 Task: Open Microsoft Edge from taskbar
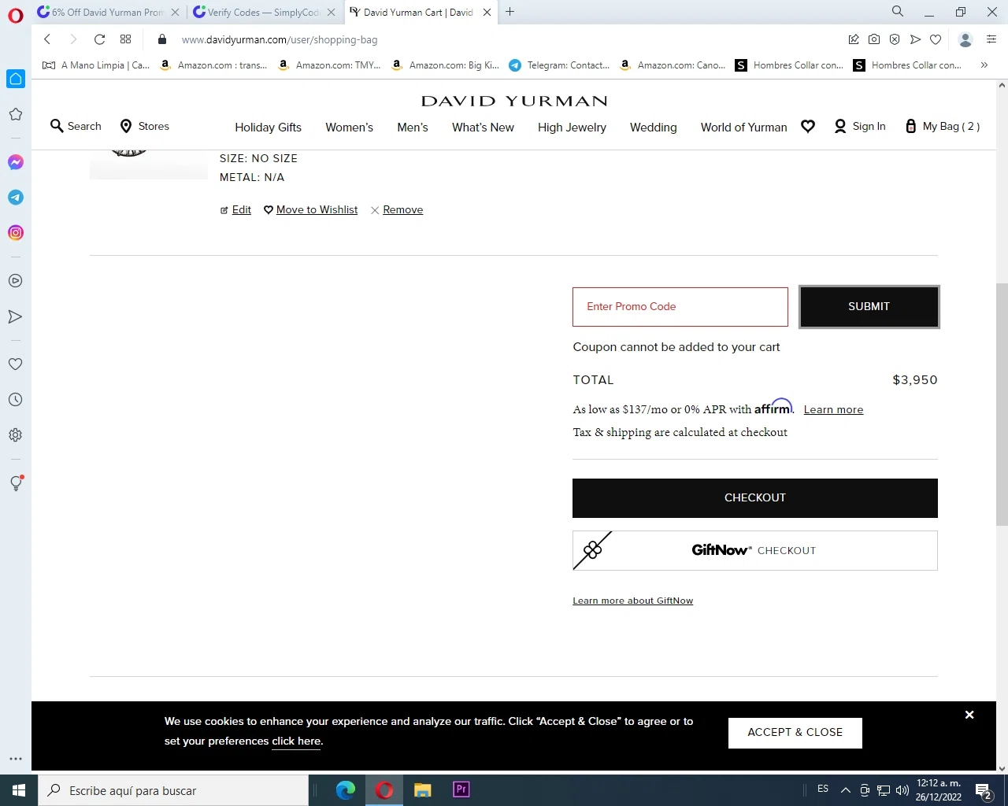[x=346, y=790]
